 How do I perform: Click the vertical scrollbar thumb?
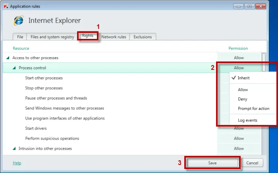[264, 62]
